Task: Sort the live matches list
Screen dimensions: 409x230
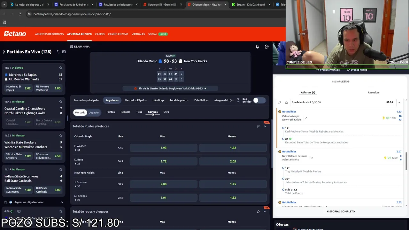Action: [58, 52]
